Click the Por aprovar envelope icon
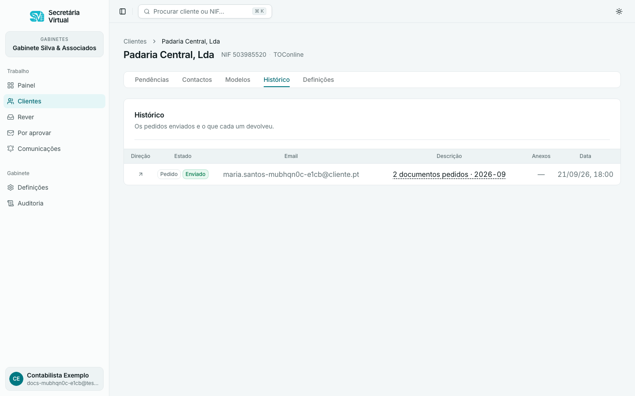 pyautogui.click(x=11, y=133)
